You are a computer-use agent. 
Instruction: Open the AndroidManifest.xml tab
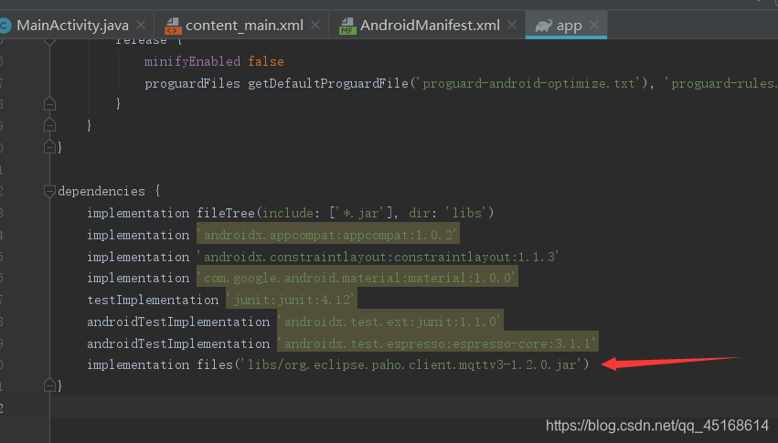point(430,26)
